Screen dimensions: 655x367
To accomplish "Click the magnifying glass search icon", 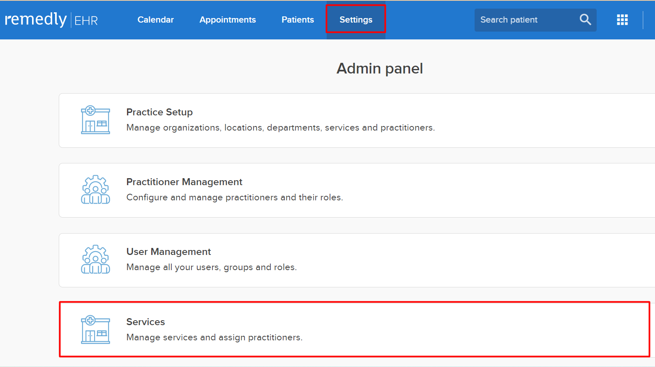I will pyautogui.click(x=585, y=20).
